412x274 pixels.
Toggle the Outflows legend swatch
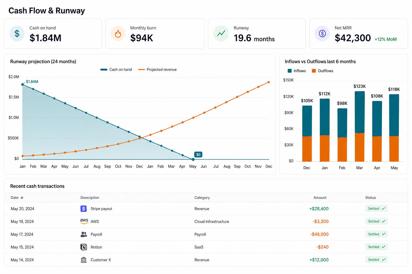click(314, 71)
